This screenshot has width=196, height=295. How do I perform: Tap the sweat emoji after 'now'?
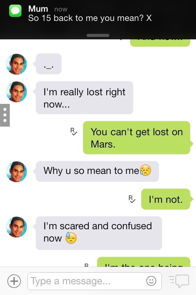click(71, 238)
